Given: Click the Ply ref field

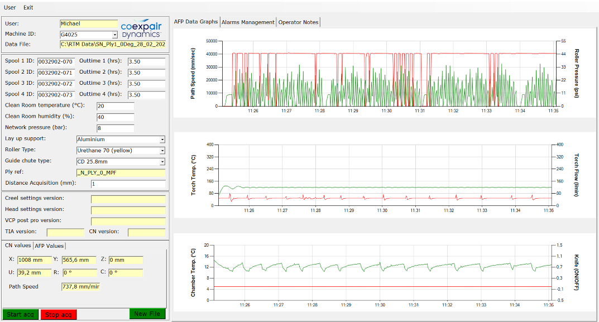Looking at the screenshot, I should pos(121,172).
